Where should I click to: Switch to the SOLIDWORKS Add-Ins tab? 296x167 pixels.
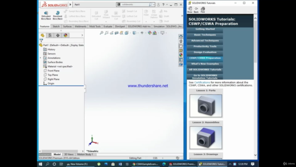pyautogui.click(x=139, y=26)
